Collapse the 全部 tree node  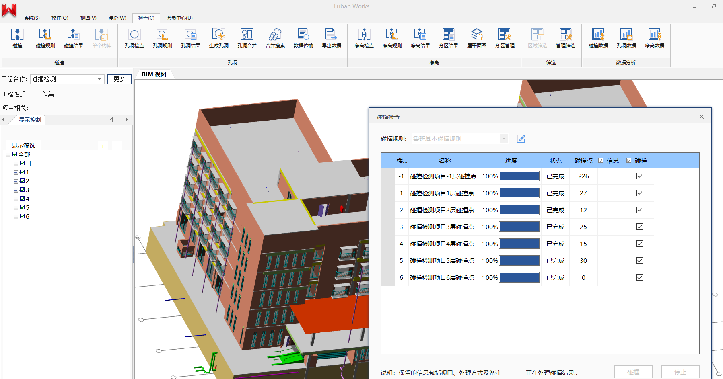coord(8,155)
